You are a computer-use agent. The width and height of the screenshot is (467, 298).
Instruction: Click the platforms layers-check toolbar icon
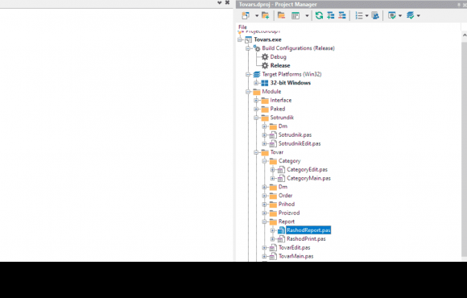(x=411, y=15)
